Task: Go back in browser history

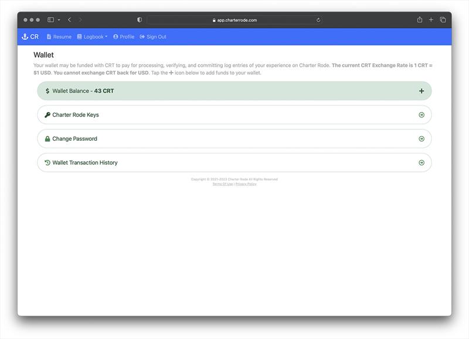Action: coord(69,20)
